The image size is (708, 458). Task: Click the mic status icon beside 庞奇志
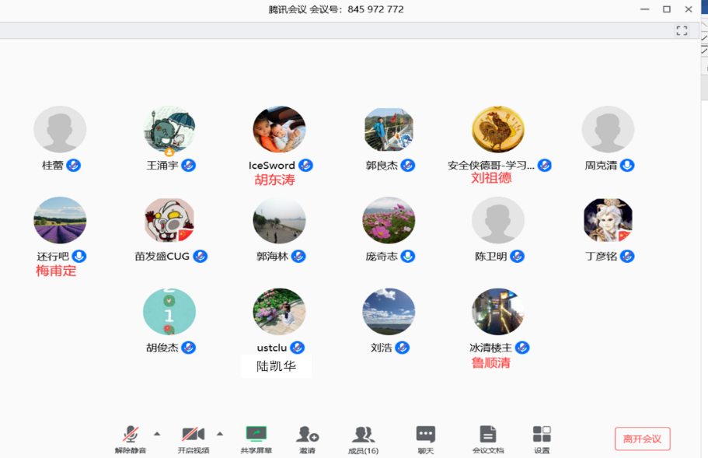click(408, 256)
